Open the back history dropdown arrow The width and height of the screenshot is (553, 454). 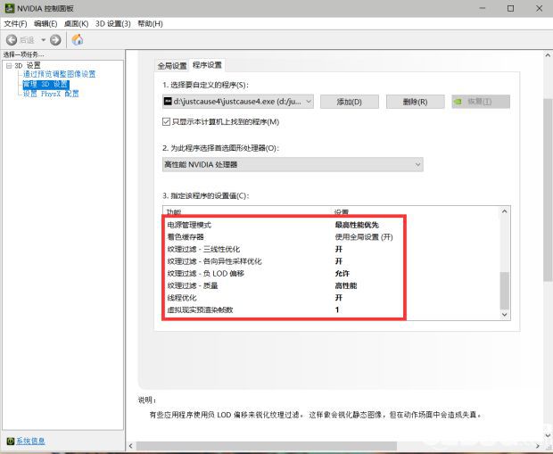(x=43, y=40)
